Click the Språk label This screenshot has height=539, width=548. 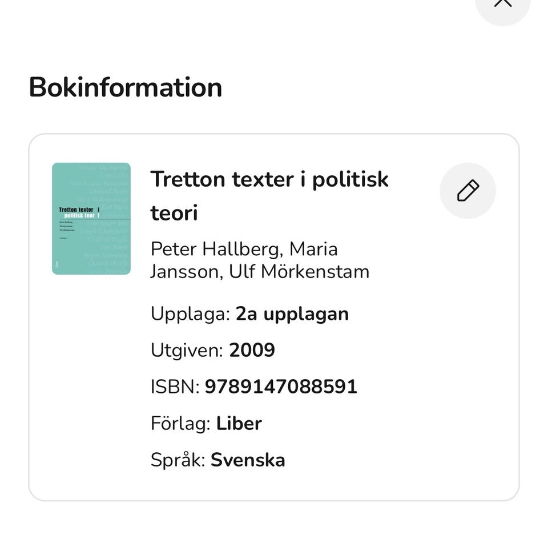click(x=178, y=460)
